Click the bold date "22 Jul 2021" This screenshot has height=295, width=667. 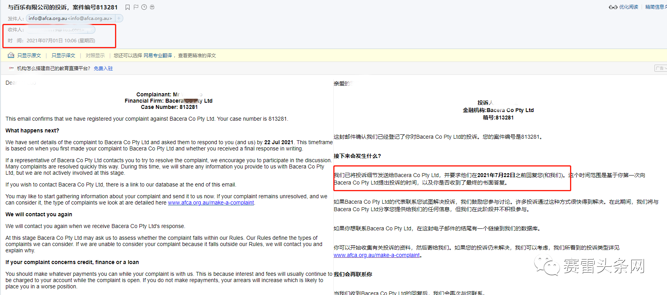point(279,142)
